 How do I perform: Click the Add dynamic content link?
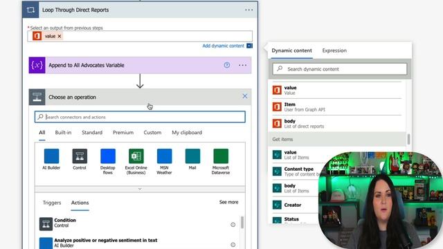(x=223, y=46)
